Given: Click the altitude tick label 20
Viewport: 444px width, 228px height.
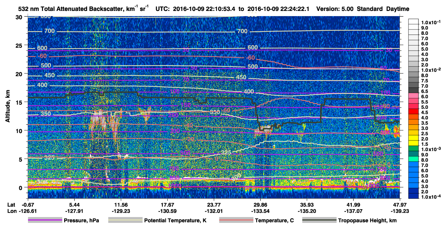Looking at the screenshot, I should coord(19,73).
